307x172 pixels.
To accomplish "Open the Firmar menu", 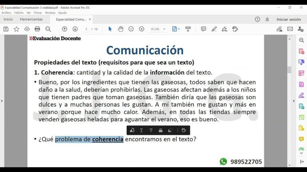I will [x=38, y=13].
